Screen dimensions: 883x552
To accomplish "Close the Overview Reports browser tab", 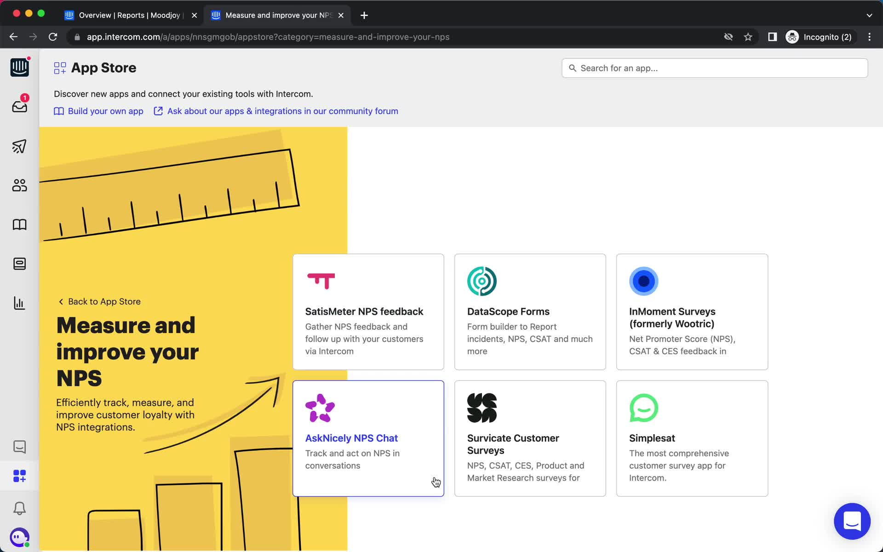I will [195, 15].
